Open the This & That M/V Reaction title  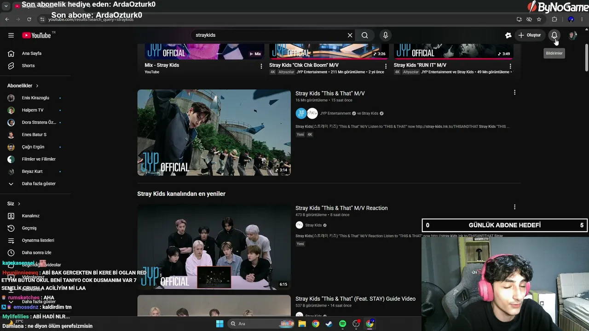click(x=341, y=208)
